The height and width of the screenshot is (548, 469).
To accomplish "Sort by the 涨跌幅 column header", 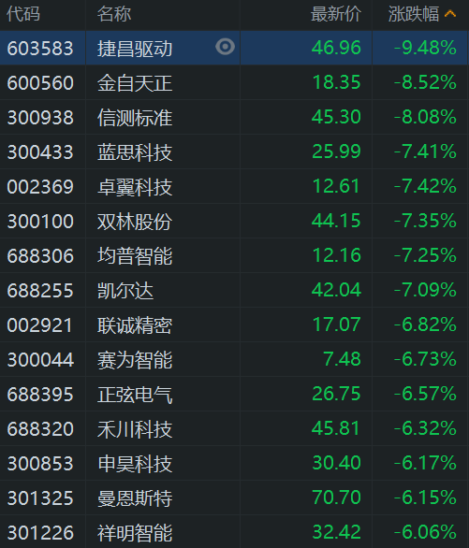I will (414, 14).
